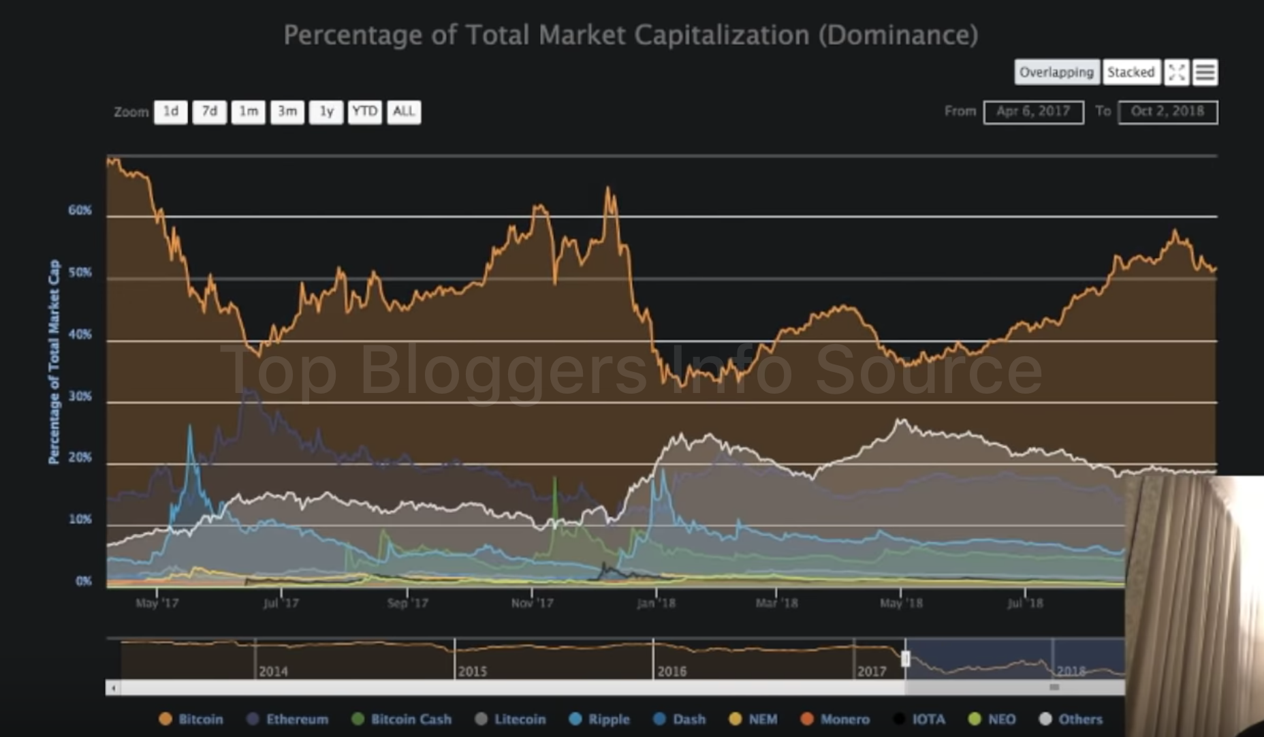Image resolution: width=1264 pixels, height=737 pixels.
Task: Click the Dash legend marker
Action: coord(659,719)
